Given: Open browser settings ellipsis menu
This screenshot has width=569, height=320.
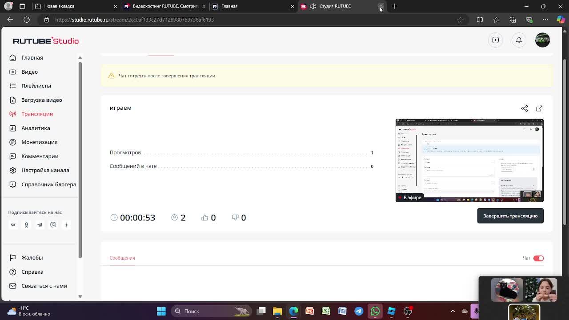Looking at the screenshot, I should click(x=545, y=20).
